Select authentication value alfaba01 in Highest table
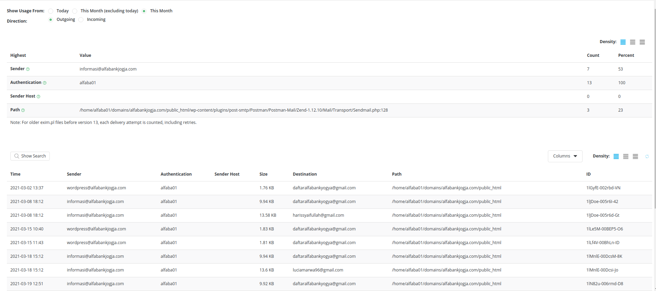Viewport: 656px width, 291px height. (88, 83)
